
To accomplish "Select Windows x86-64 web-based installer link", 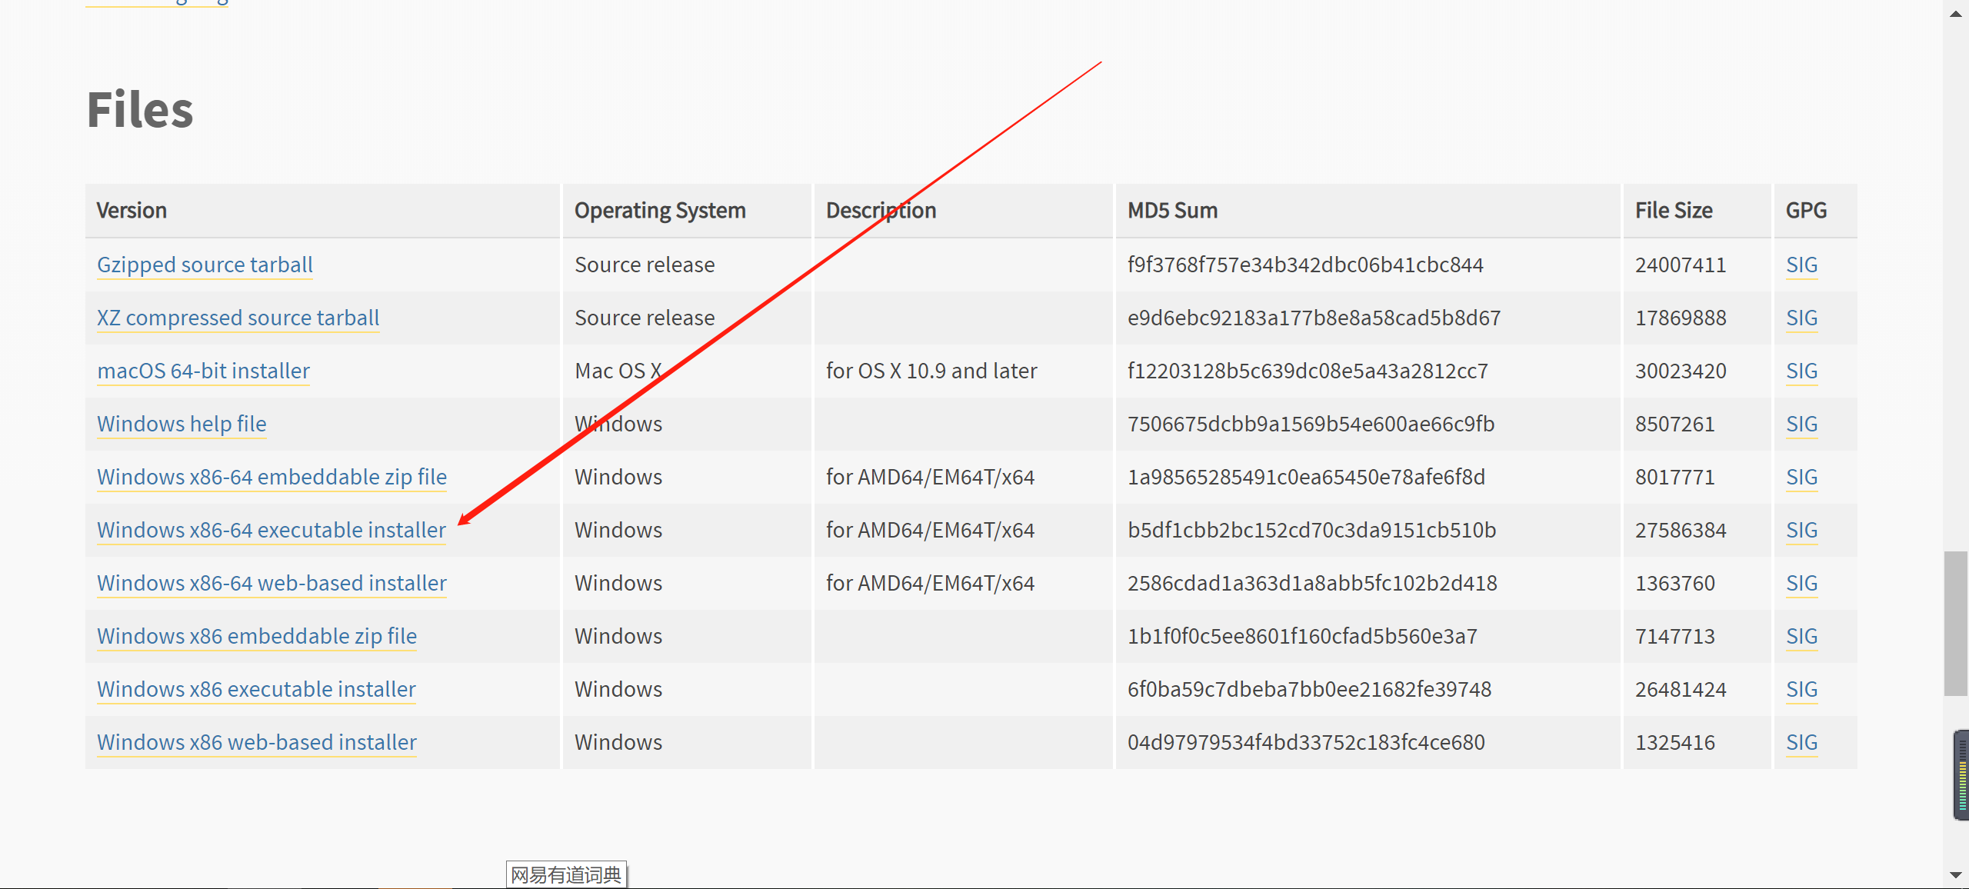I will coord(272,583).
